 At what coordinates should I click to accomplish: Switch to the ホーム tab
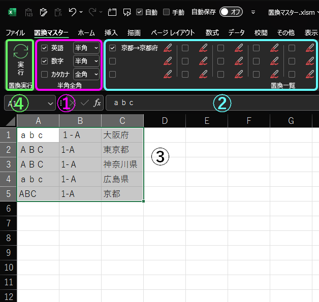tap(86, 32)
